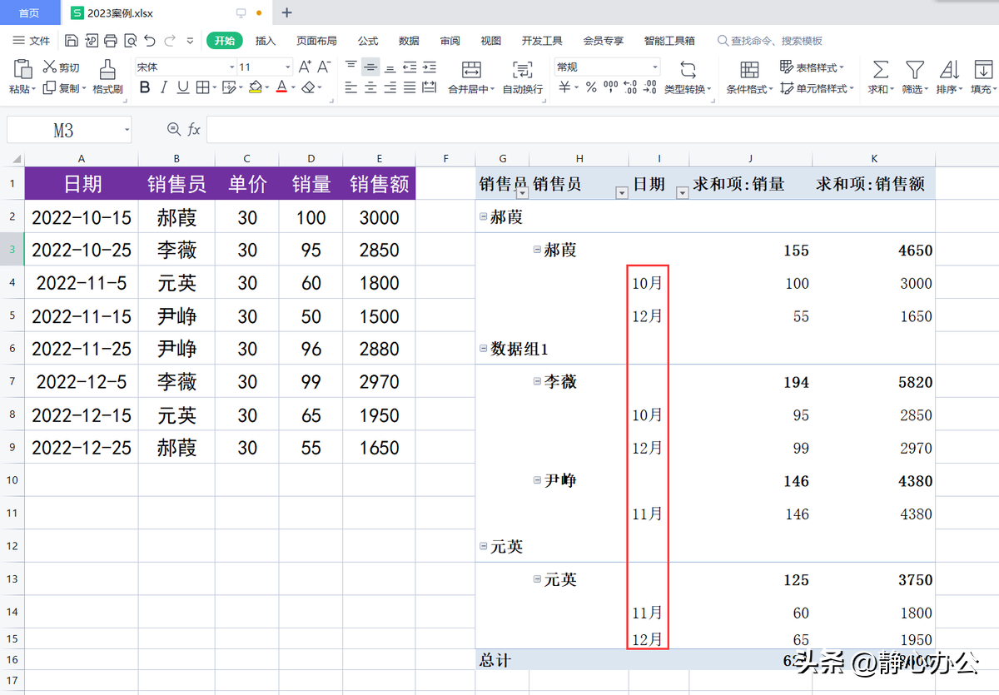
Task: Increase font size with A+ icon
Action: 305,67
